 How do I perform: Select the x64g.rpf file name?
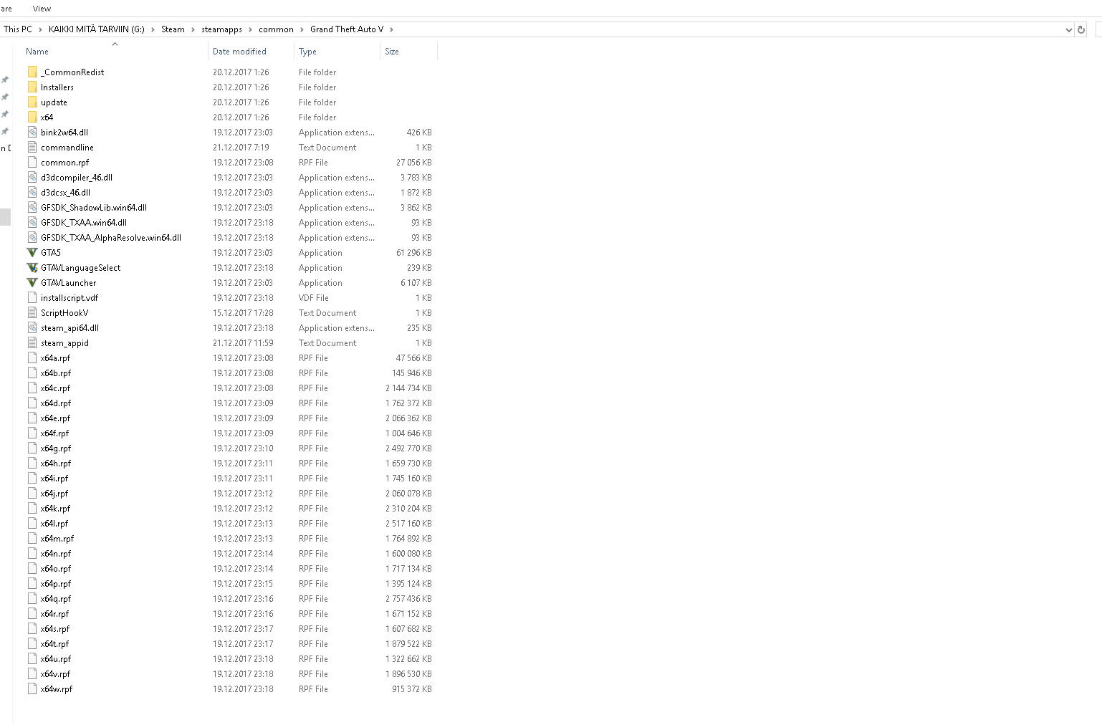(x=56, y=448)
